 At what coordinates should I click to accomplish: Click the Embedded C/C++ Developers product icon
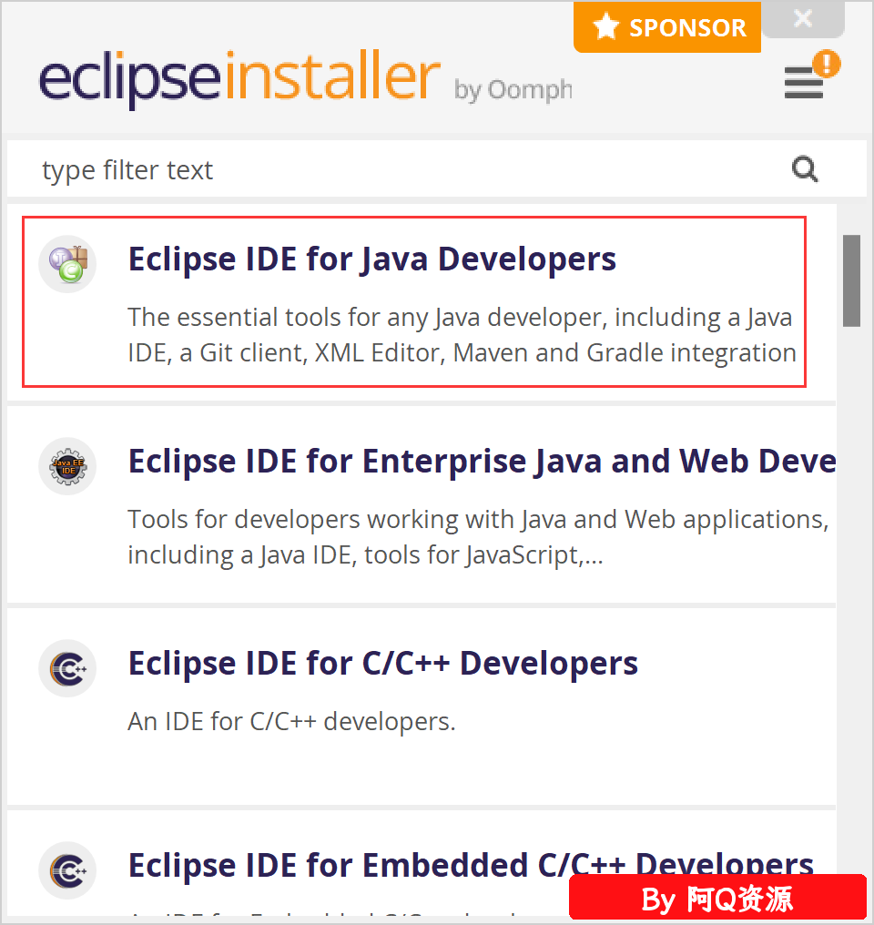67,870
